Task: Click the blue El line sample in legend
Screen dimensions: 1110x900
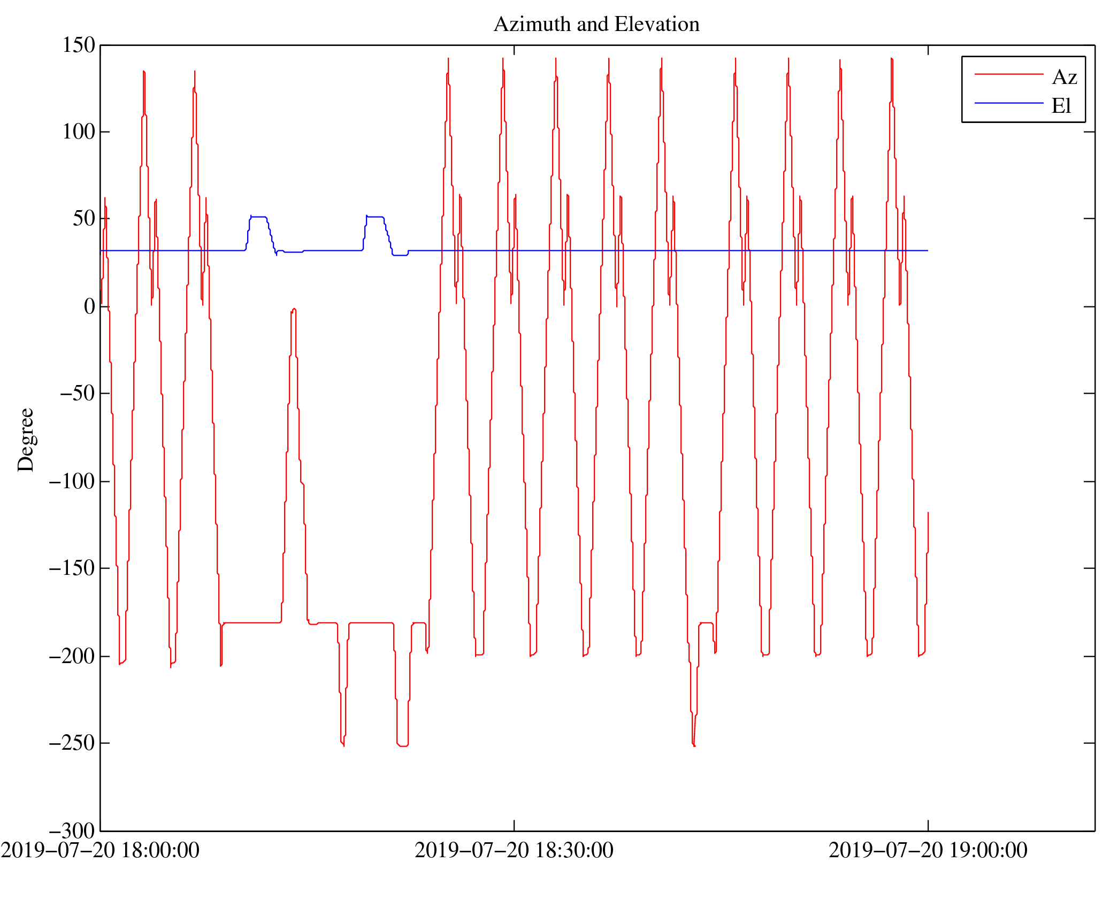Action: pos(1008,103)
